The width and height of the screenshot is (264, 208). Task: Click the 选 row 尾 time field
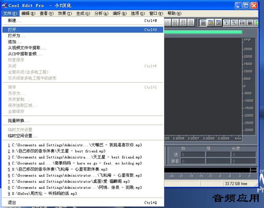pos(218,155)
